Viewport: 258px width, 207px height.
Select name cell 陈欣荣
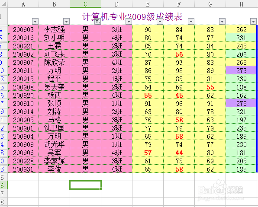tap(54, 62)
